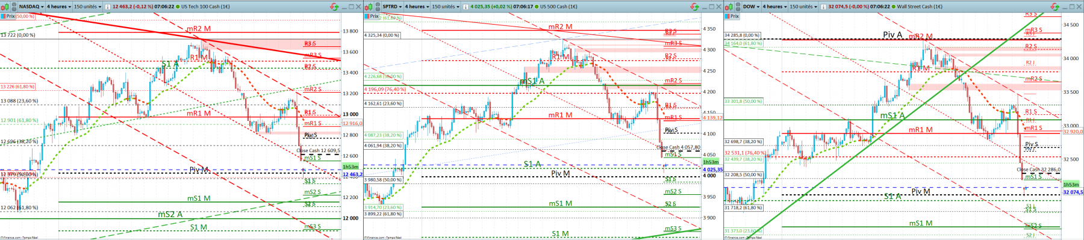Viewport: 1084px width, 240px height.
Task: Open the info icon in NASDAQ chart header
Action: pyautogui.click(x=107, y=7)
